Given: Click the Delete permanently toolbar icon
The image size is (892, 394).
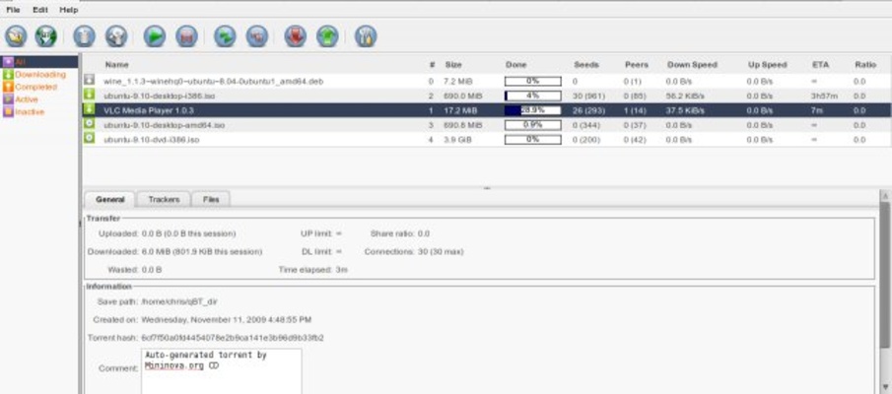Looking at the screenshot, I should (116, 36).
